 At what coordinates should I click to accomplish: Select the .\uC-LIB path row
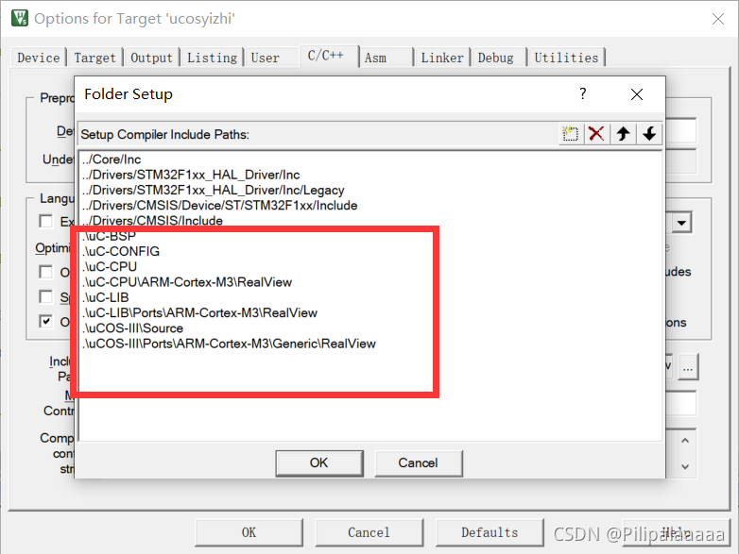pyautogui.click(x=106, y=297)
